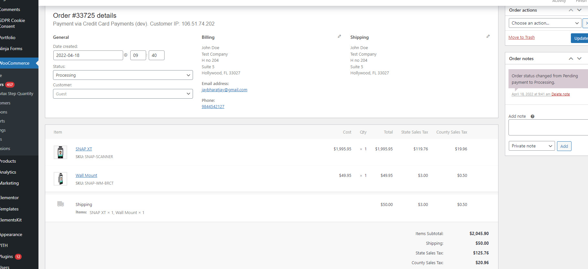This screenshot has width=588, height=269.
Task: Click Order #33725 details heading
Action: coord(85,16)
